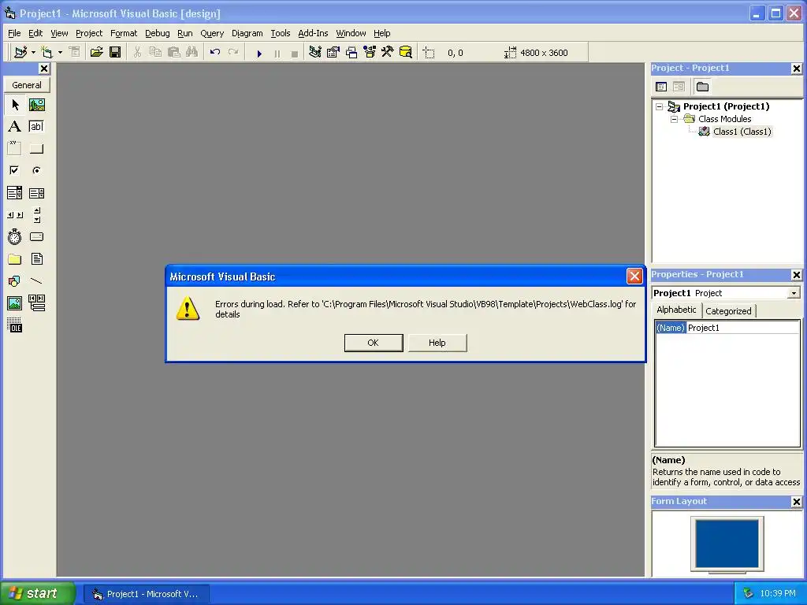Open the Data View Window toolbar icon
The image size is (807, 605).
pos(406,53)
